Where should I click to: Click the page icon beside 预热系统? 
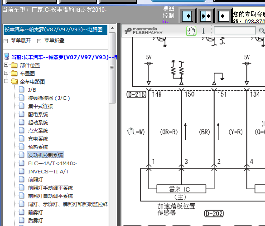(22, 146)
